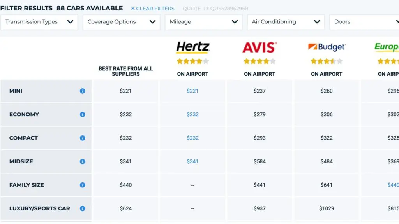Click the info icon beside COMPACT

point(82,138)
